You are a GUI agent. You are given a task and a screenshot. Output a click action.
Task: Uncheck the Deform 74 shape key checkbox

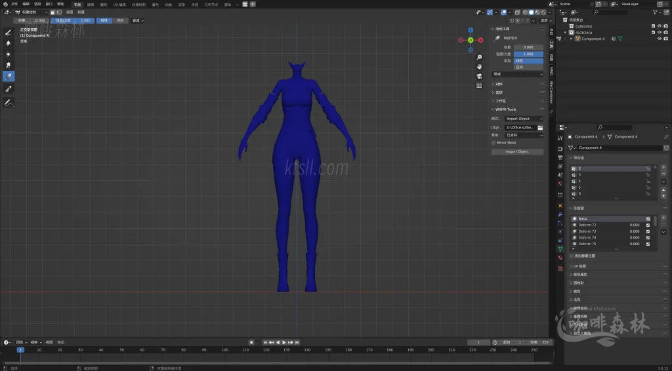(648, 237)
